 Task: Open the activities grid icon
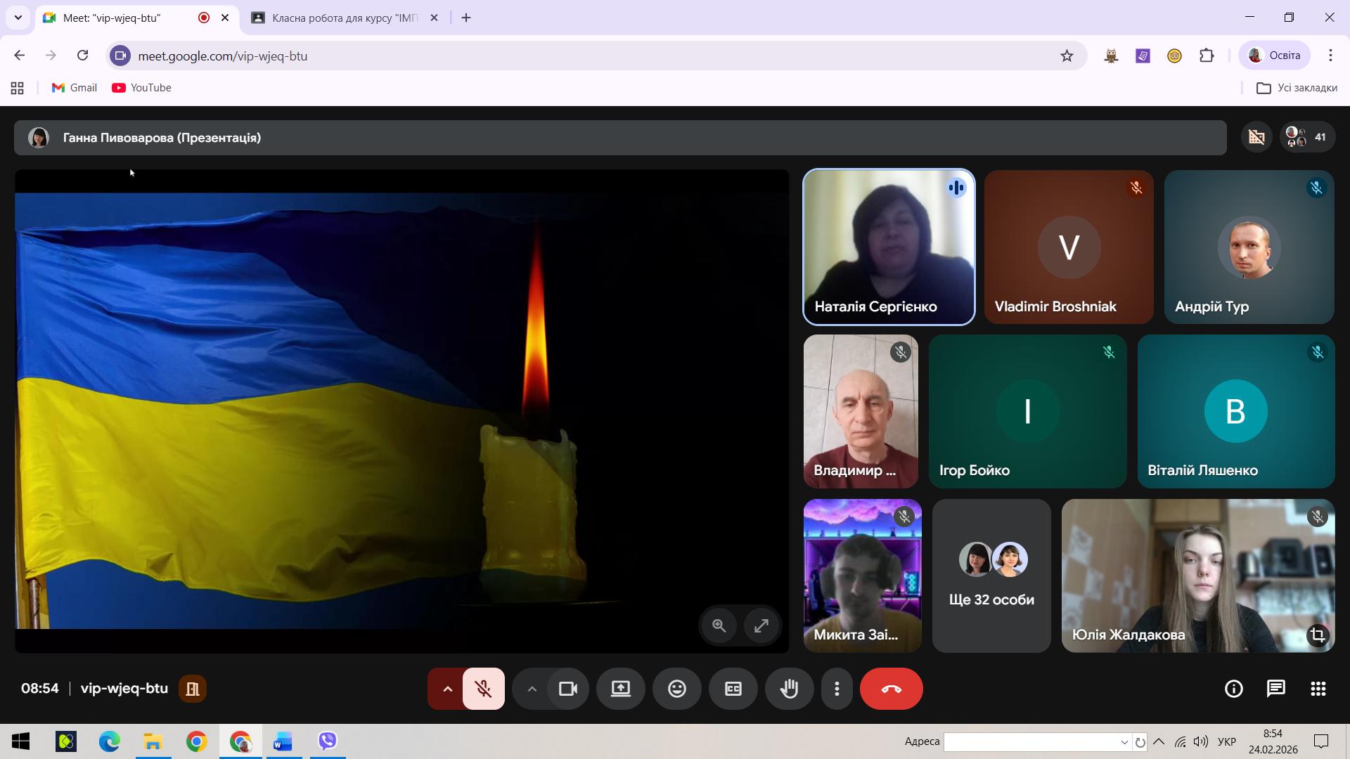coord(1318,689)
